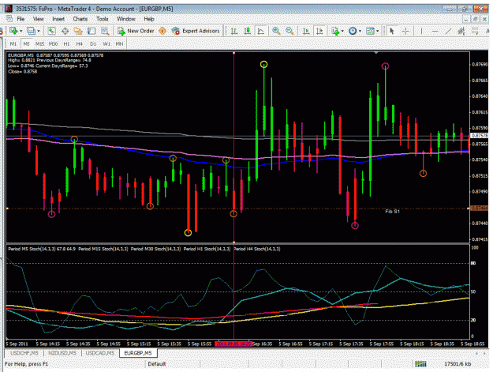Screen dimensions: 493x372
Task: Launch MetaEditor with the yellow diamond icon
Action: click(162, 31)
